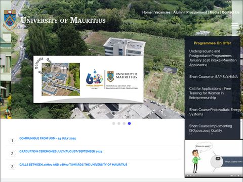Go to the Home page

(147, 12)
